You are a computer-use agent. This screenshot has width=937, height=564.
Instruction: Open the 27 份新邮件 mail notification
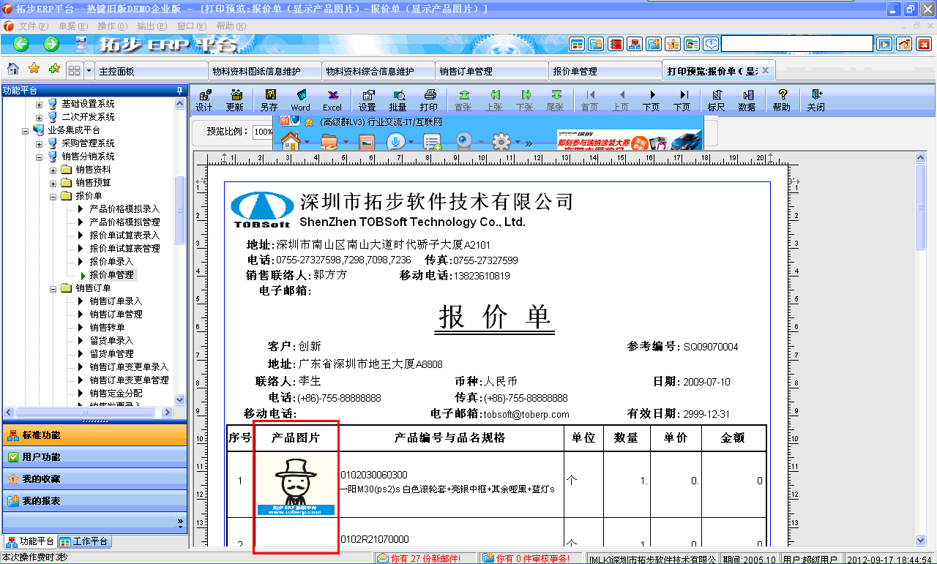pos(421,557)
